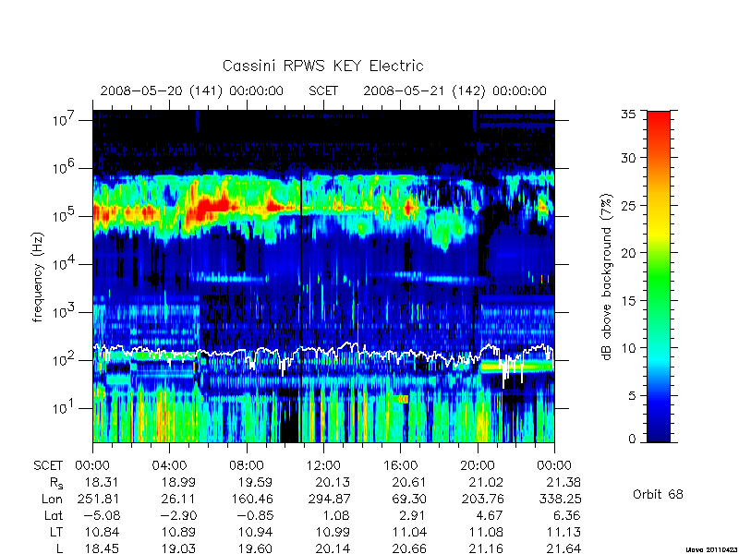The height and width of the screenshot is (554, 739).
Task: Select end date "2008-05-21 (142) 00:00:00"
Action: pos(454,90)
